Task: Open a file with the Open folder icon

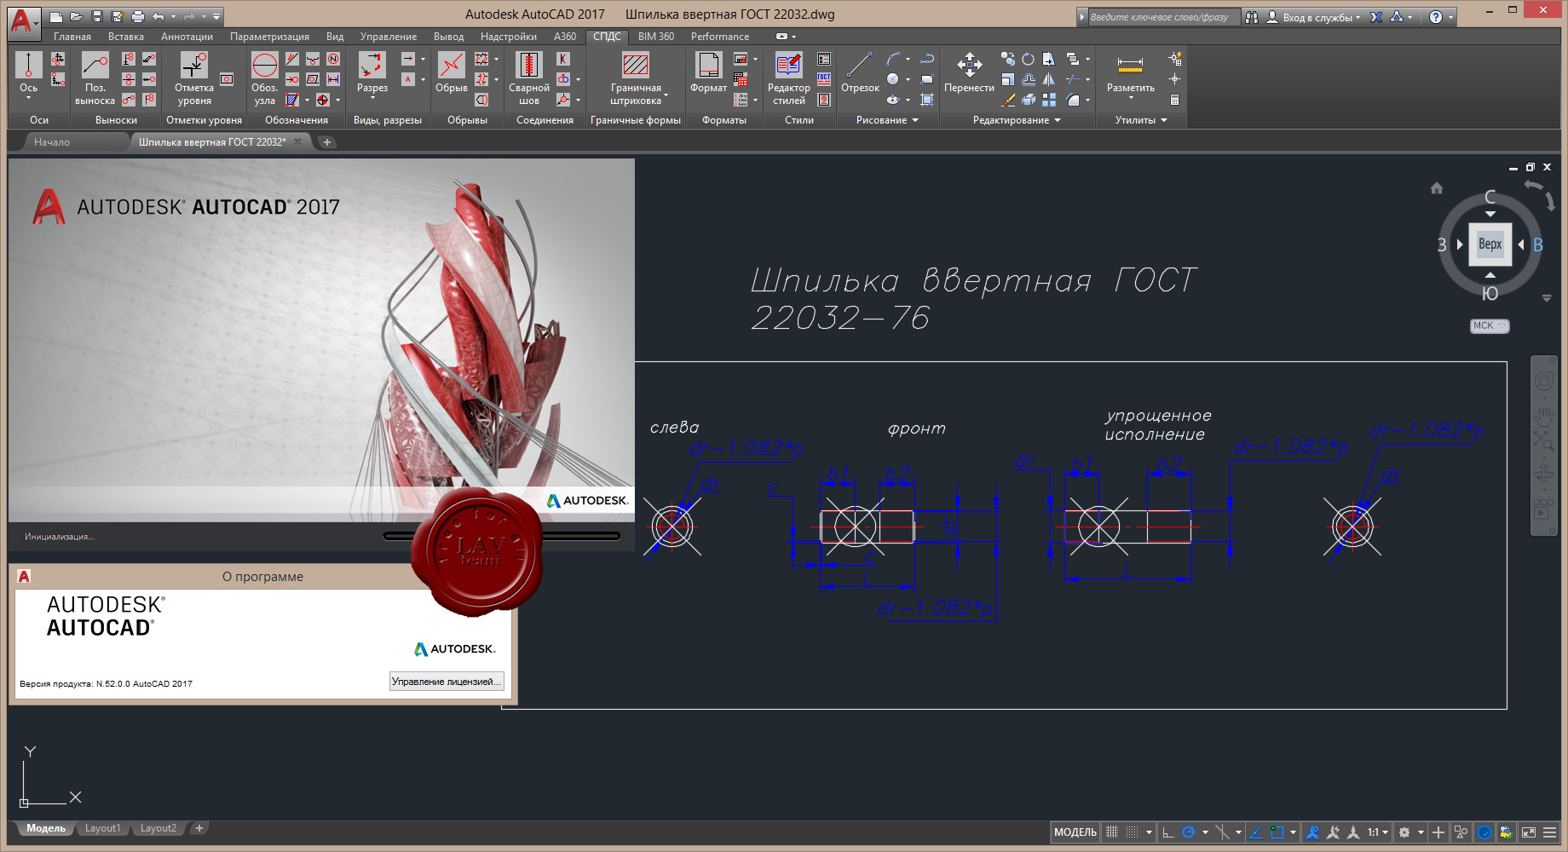Action: pos(76,16)
